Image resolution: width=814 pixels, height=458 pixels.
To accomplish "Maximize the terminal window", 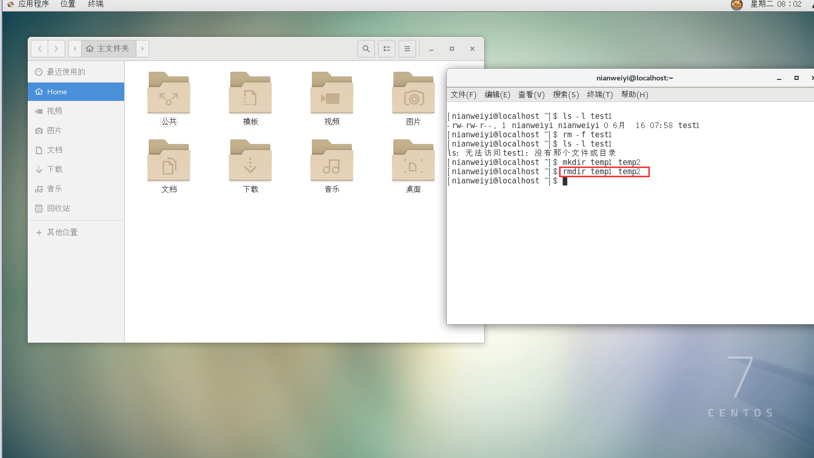I will tap(797, 78).
